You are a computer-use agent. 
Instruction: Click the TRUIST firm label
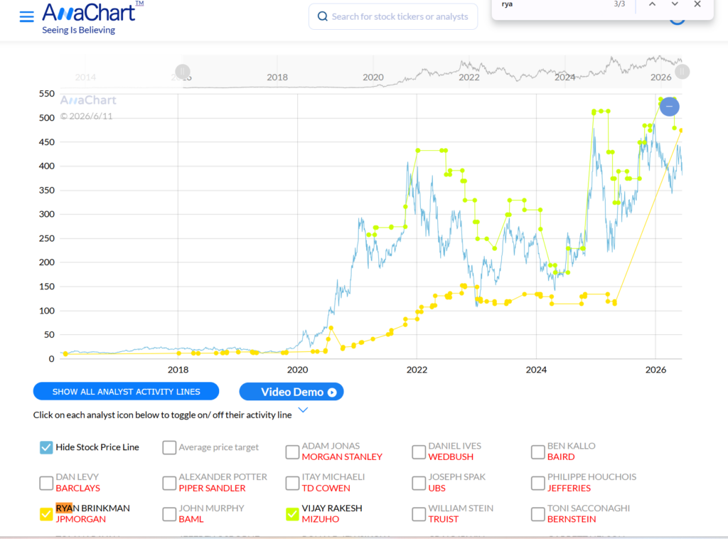click(444, 519)
